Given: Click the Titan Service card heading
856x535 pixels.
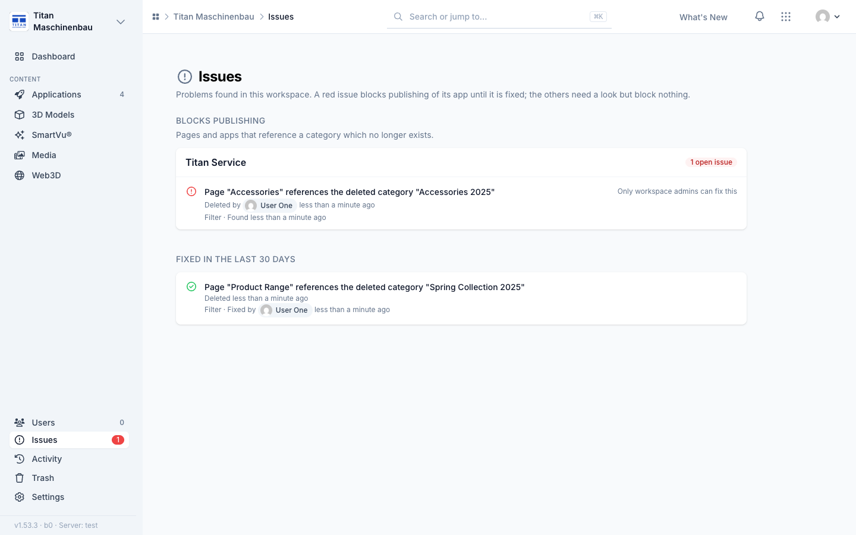Looking at the screenshot, I should pyautogui.click(x=216, y=162).
